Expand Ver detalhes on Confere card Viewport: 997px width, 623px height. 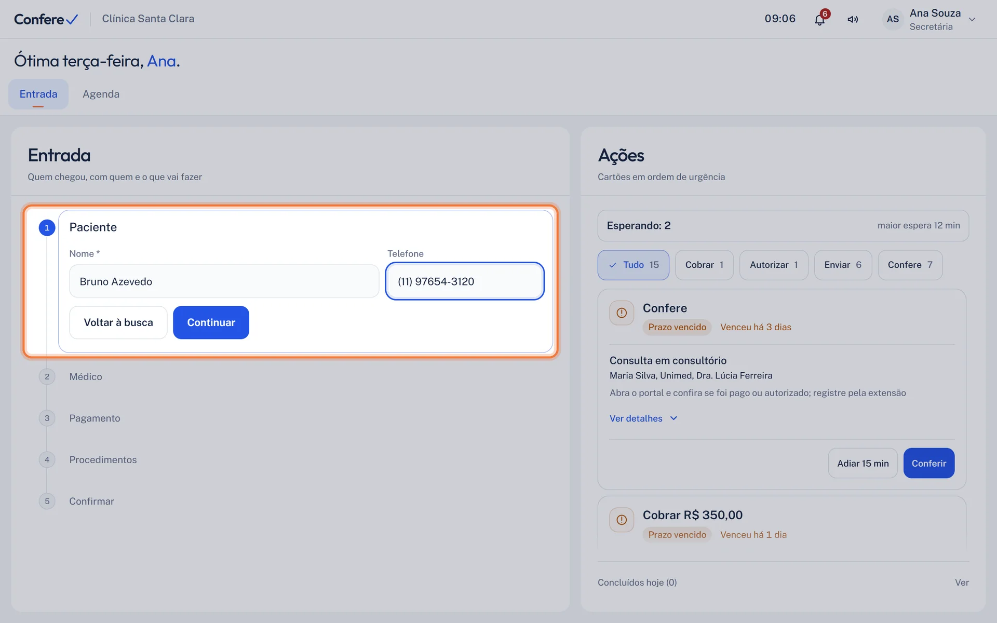point(643,418)
